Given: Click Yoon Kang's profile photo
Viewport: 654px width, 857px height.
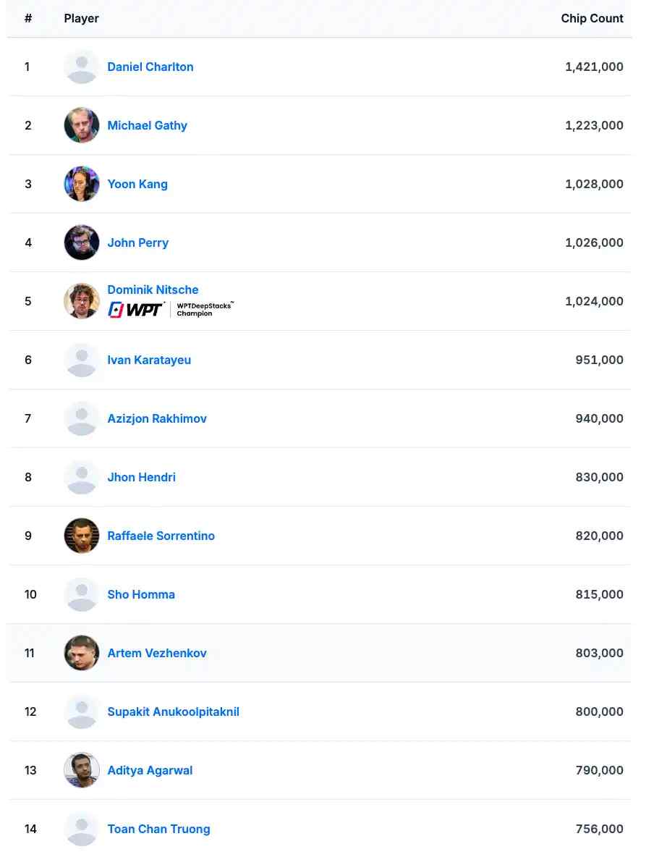Looking at the screenshot, I should pos(82,184).
